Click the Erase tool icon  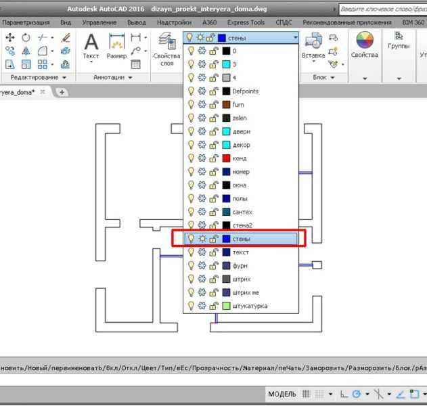(66, 38)
